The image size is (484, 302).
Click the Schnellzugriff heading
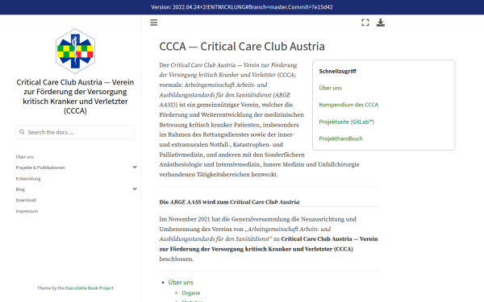tap(337, 71)
